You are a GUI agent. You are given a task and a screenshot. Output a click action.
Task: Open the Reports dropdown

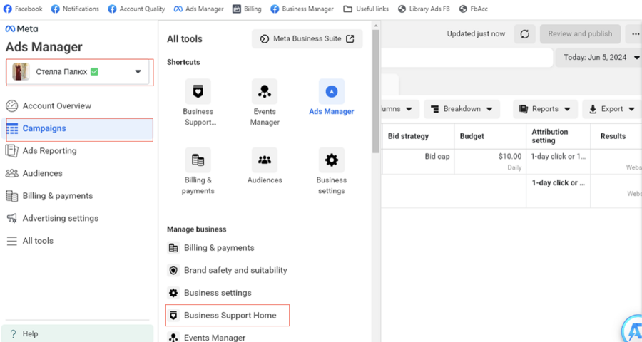point(546,109)
